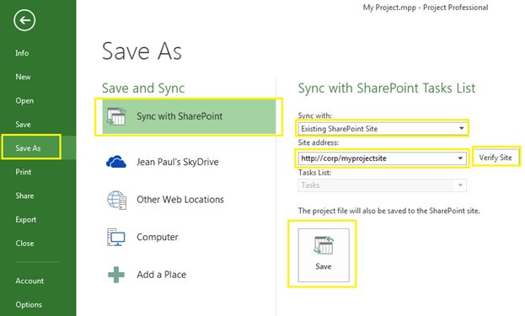The width and height of the screenshot is (525, 316).
Task: Open the Info page
Action: (22, 53)
